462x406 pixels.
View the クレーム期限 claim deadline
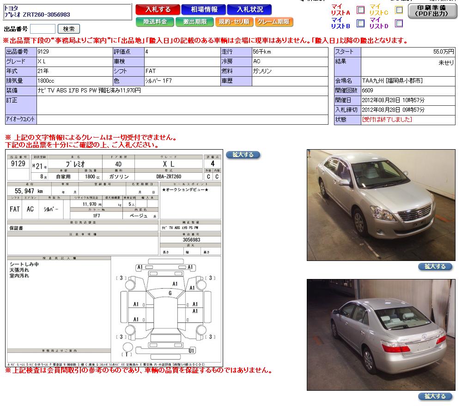click(x=274, y=22)
